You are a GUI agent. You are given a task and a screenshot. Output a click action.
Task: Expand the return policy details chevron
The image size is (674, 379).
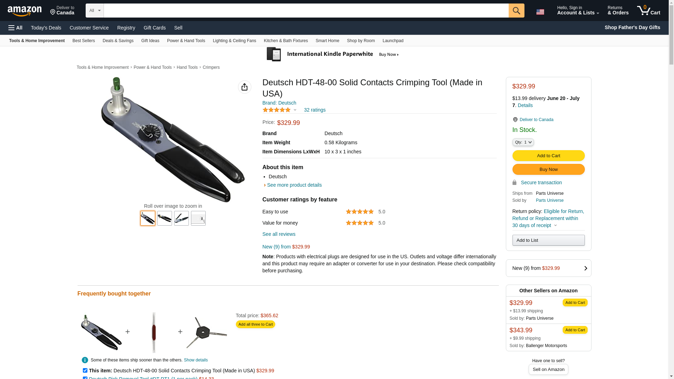(555, 225)
